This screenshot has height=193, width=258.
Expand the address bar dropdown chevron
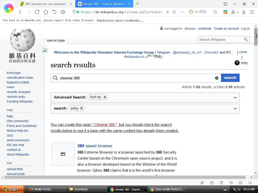click(x=182, y=12)
